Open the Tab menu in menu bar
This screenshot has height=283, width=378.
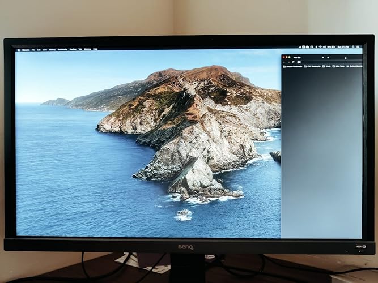tap(80, 49)
